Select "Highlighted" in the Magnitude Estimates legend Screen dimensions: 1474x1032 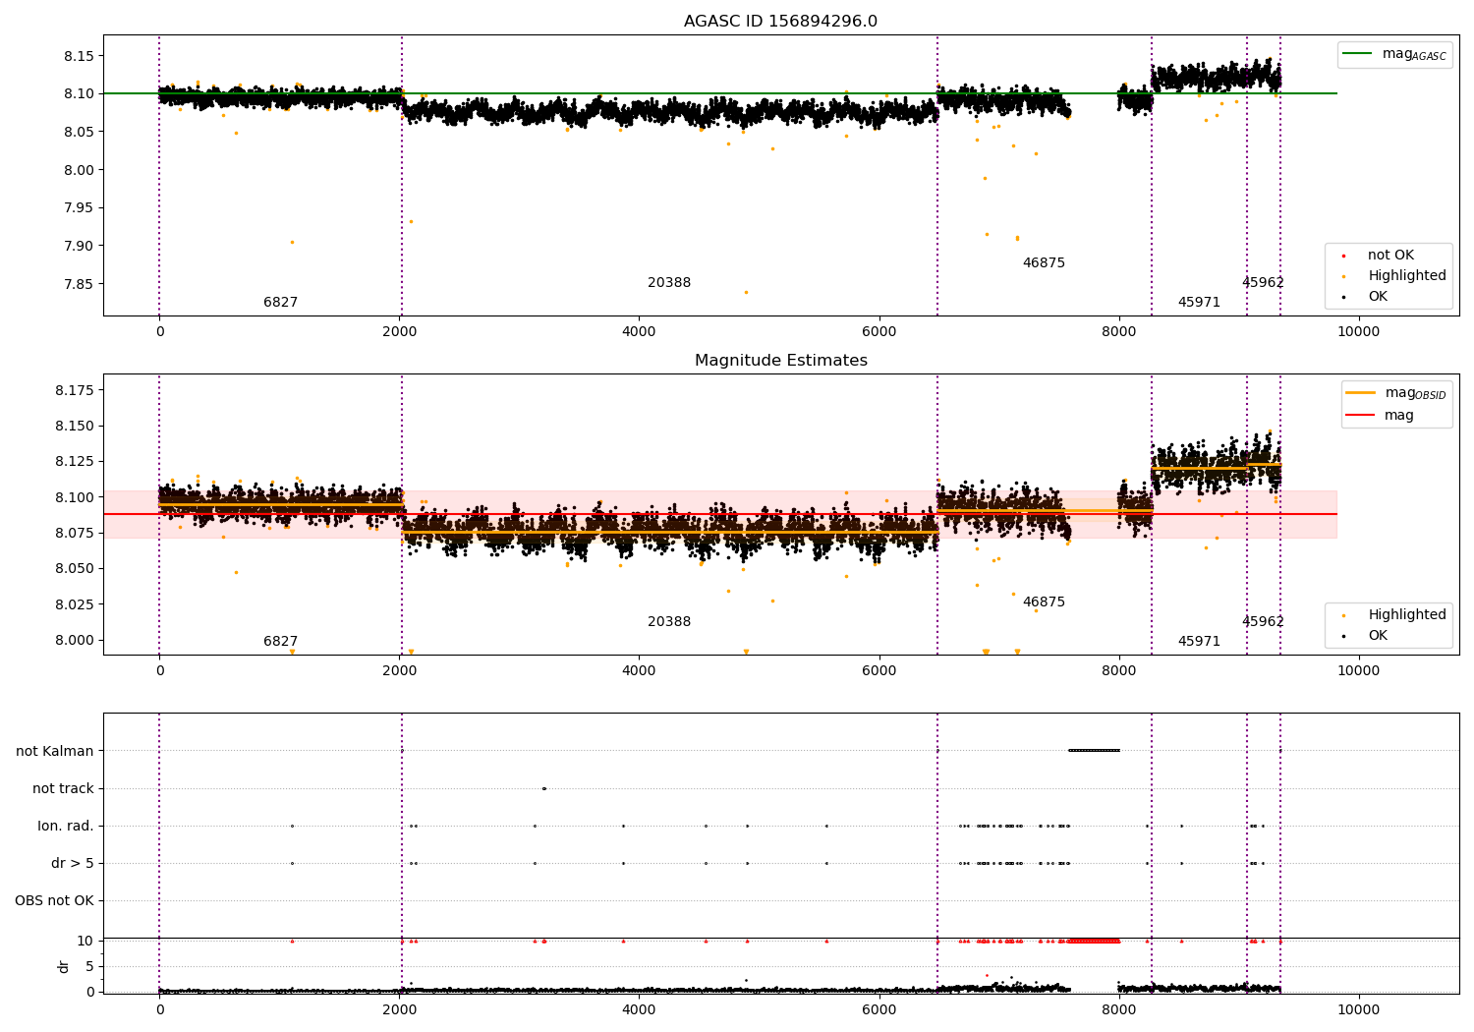1407,615
